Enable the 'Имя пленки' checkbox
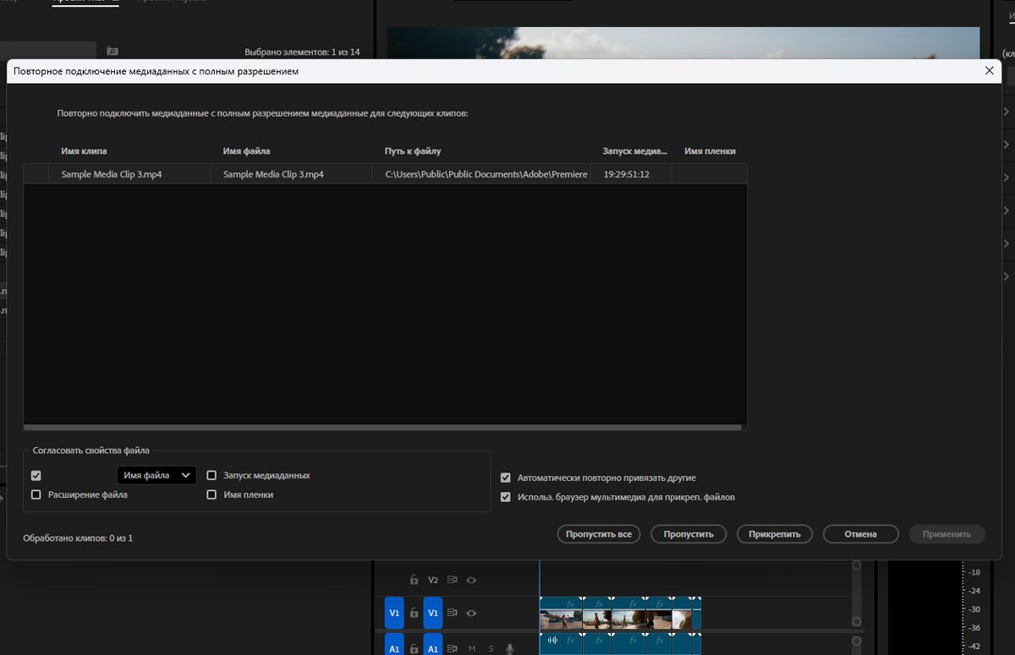 [x=212, y=494]
